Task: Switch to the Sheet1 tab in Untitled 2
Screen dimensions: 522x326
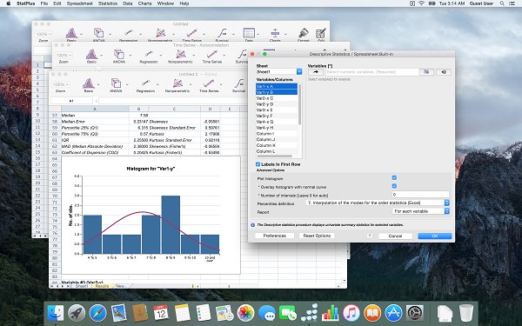Action: (82, 286)
